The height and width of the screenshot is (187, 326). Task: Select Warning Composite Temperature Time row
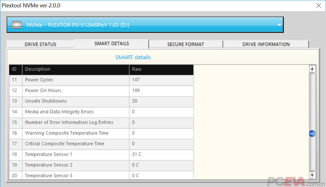pos(101,133)
